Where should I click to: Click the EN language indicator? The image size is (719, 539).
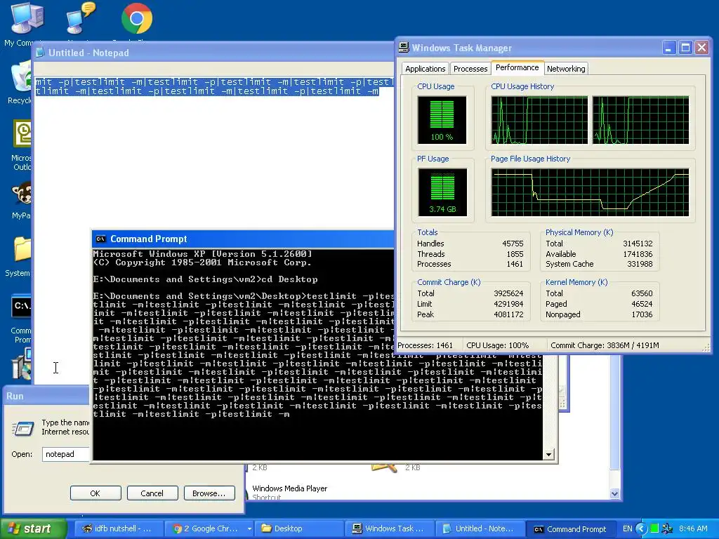click(x=627, y=528)
